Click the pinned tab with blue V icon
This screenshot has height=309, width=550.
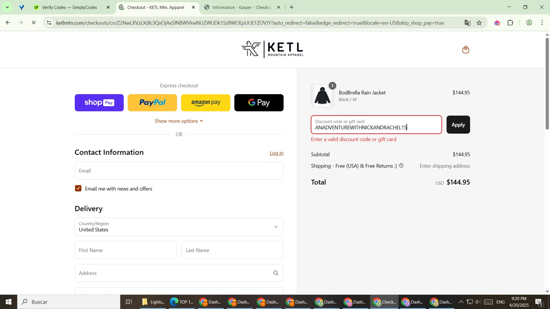tap(22, 7)
